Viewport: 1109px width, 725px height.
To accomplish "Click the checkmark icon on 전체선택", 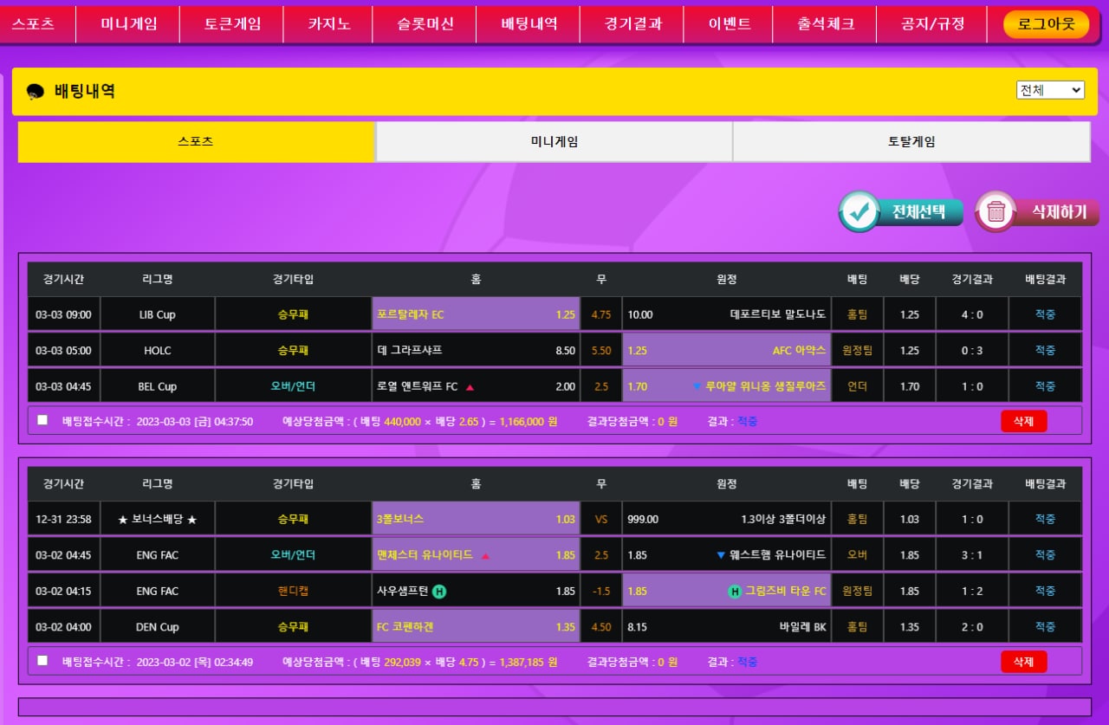I will point(859,211).
